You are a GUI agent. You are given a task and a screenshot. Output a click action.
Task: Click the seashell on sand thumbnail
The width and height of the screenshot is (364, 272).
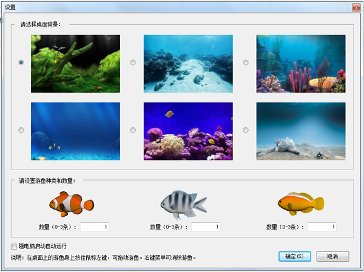coord(301,131)
